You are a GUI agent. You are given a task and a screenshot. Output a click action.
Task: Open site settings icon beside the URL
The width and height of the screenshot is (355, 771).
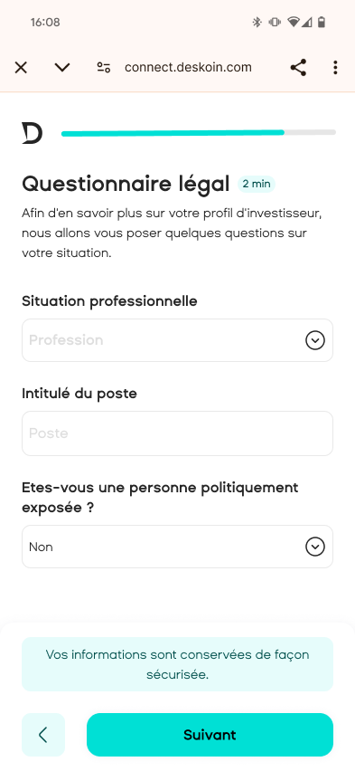click(104, 67)
